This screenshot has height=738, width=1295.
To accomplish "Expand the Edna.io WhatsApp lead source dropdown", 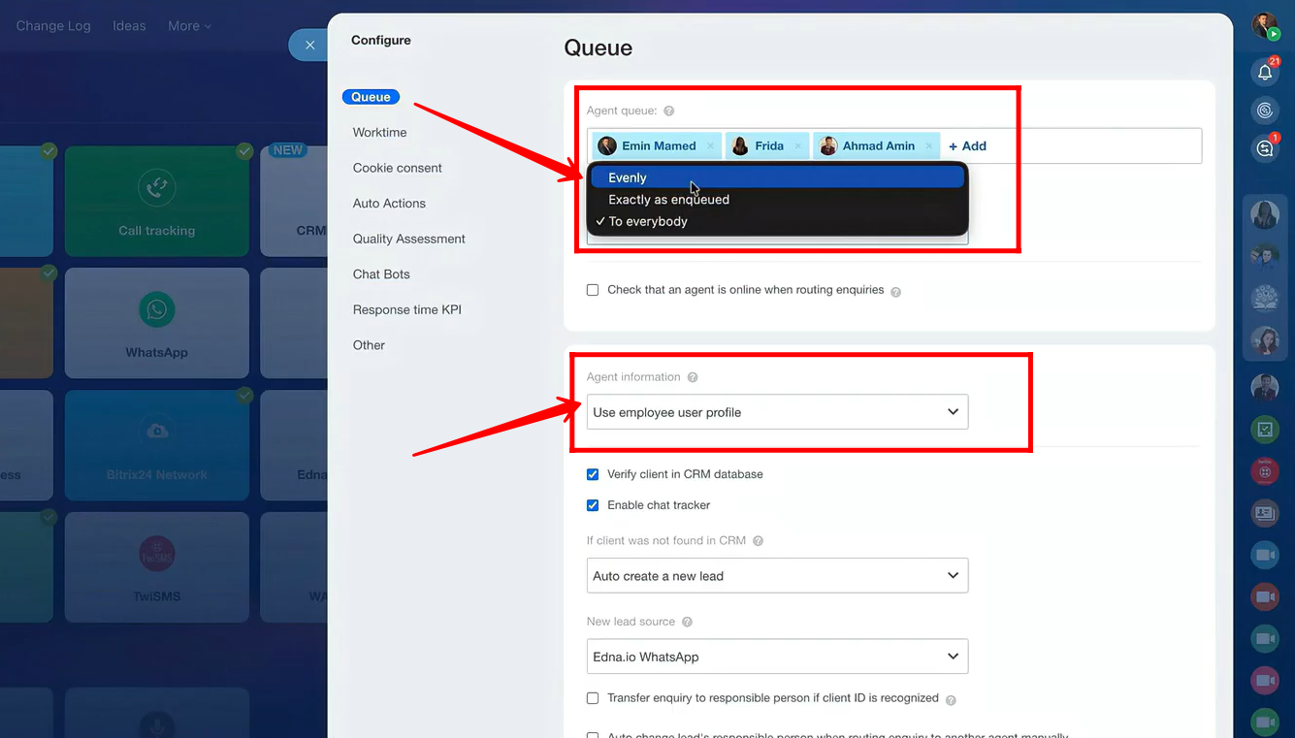I will coord(777,657).
